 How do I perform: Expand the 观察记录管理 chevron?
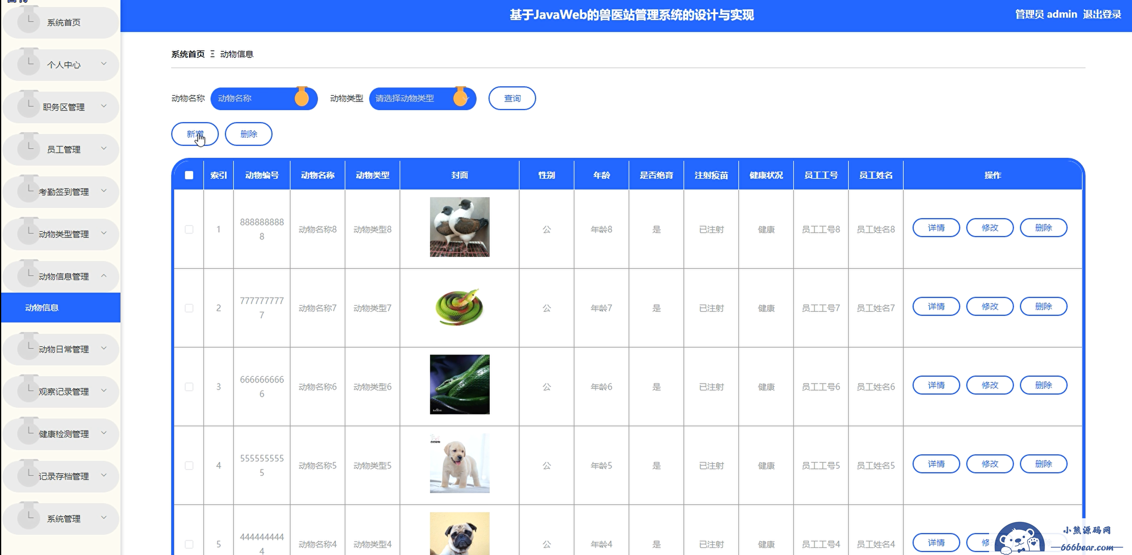(104, 390)
